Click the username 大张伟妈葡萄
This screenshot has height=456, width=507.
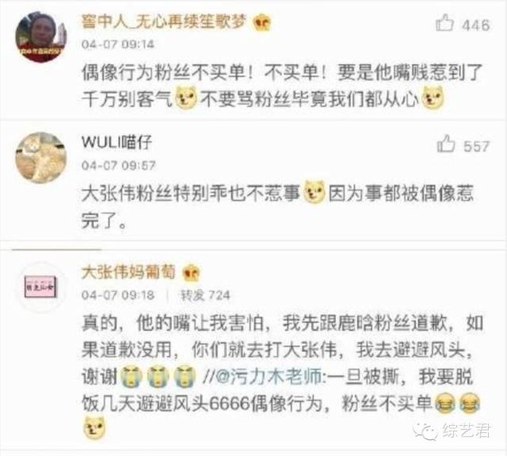pyautogui.click(x=128, y=272)
